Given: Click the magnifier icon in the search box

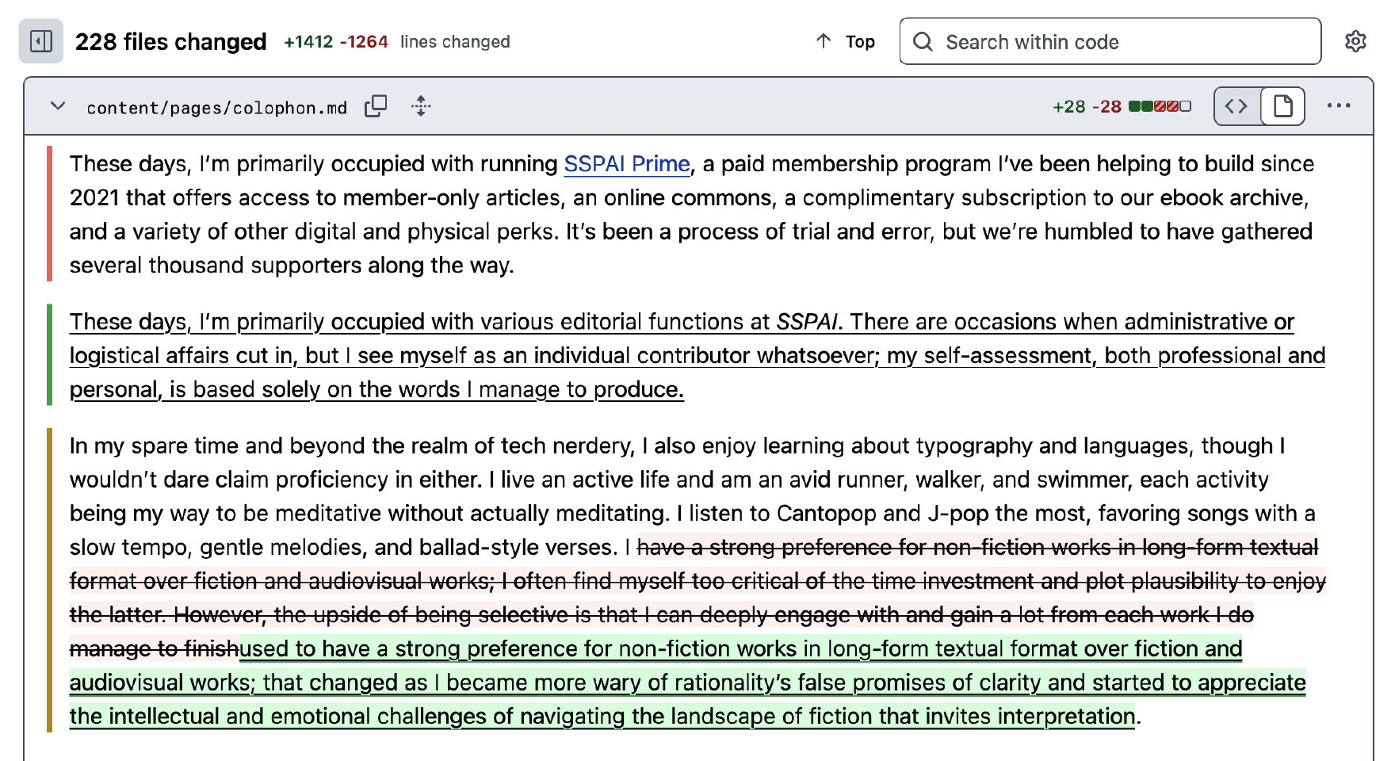Looking at the screenshot, I should click(923, 41).
